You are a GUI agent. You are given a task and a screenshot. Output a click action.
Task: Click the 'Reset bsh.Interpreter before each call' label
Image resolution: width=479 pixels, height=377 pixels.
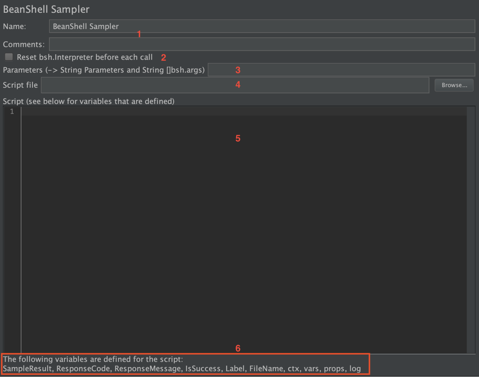coord(85,57)
